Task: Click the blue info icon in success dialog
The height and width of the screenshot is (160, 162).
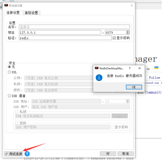Action: tap(99, 78)
